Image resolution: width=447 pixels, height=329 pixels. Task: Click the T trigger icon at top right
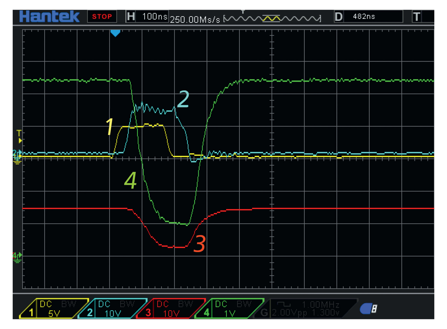(417, 17)
